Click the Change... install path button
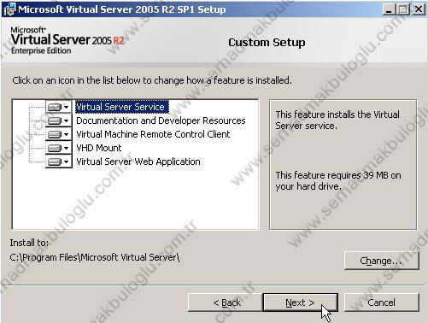 coord(382,261)
